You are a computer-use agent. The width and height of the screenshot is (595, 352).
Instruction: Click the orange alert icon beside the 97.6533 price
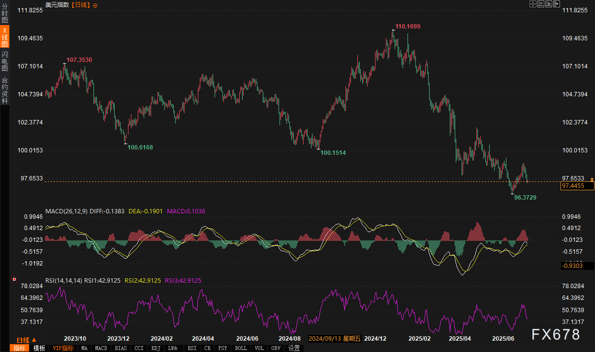point(592,178)
